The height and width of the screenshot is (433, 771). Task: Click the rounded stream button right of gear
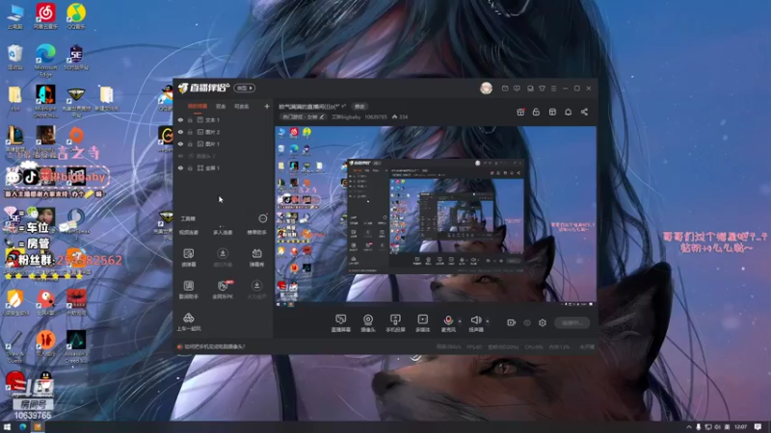point(572,322)
